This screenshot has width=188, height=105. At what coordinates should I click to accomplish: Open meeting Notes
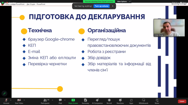(157, 101)
